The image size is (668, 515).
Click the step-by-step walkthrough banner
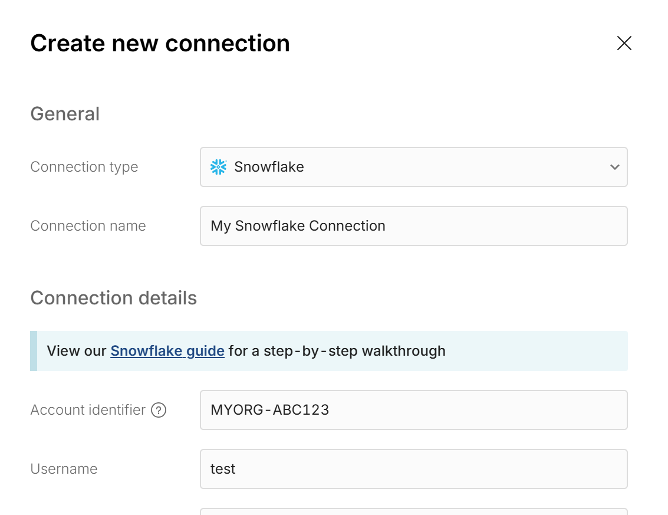pos(330,350)
